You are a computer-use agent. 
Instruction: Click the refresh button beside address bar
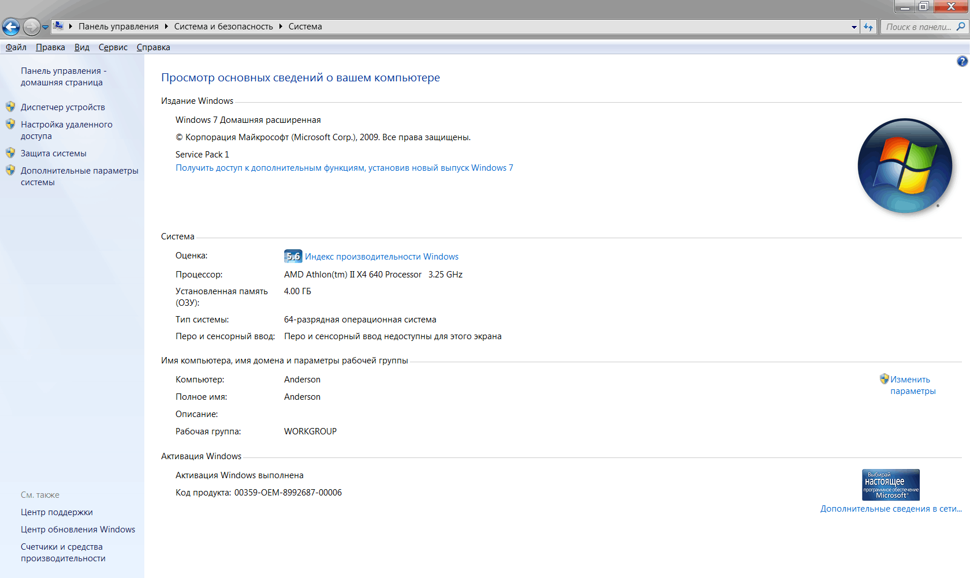(868, 27)
